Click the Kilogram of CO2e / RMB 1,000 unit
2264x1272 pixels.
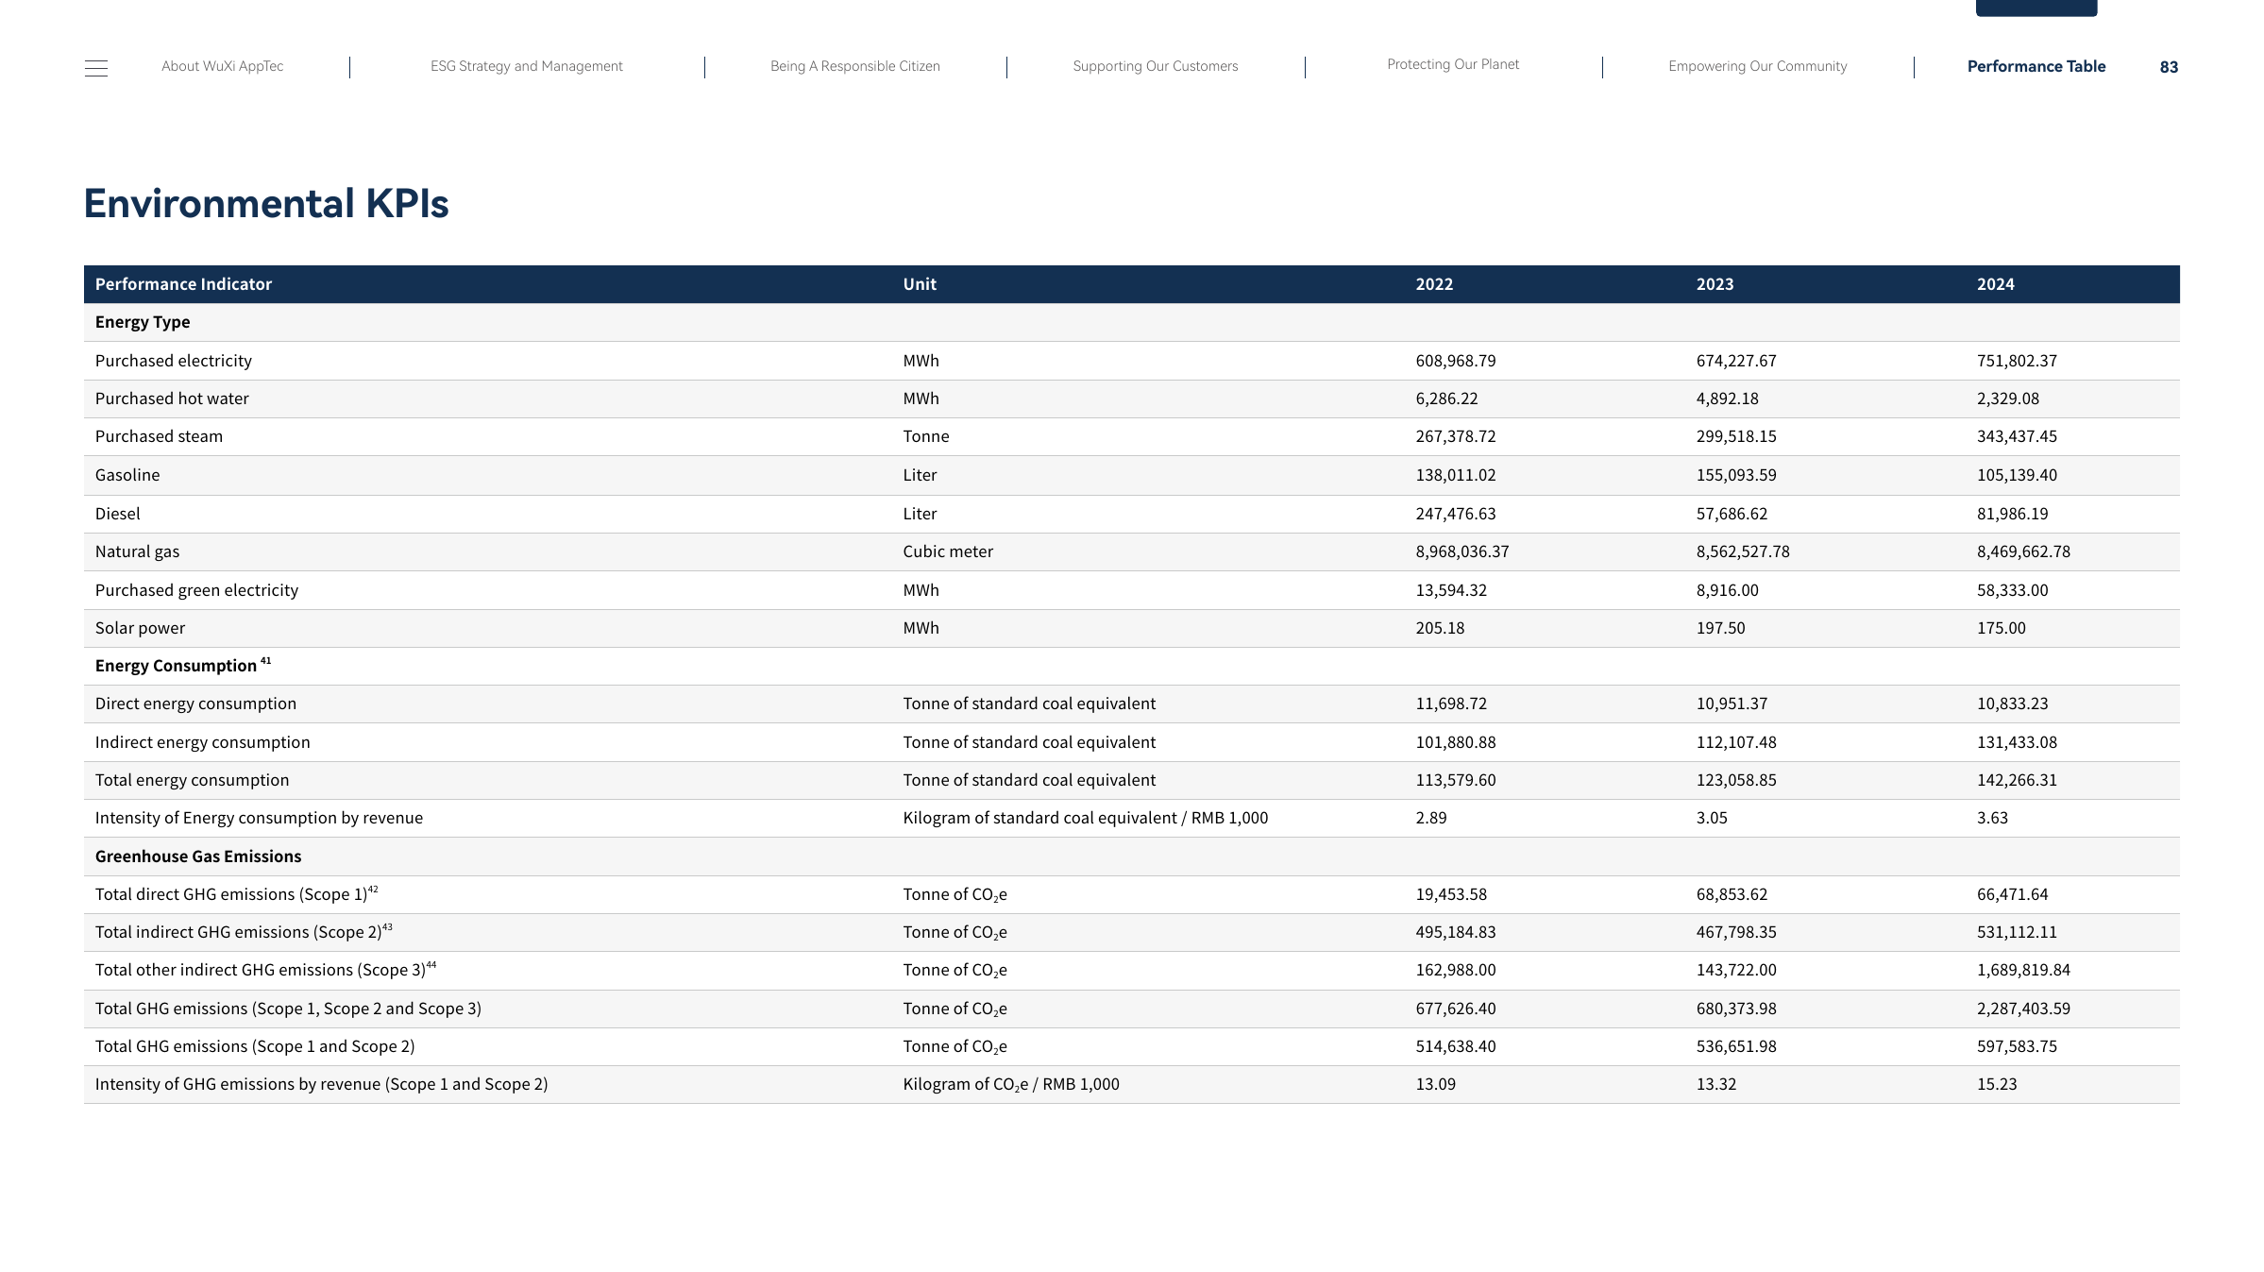(x=1011, y=1084)
